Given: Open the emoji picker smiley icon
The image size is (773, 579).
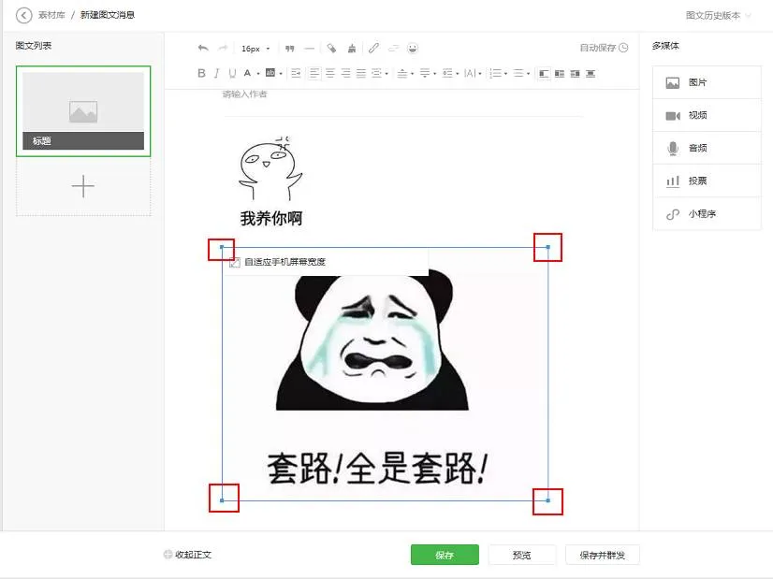Looking at the screenshot, I should point(413,49).
